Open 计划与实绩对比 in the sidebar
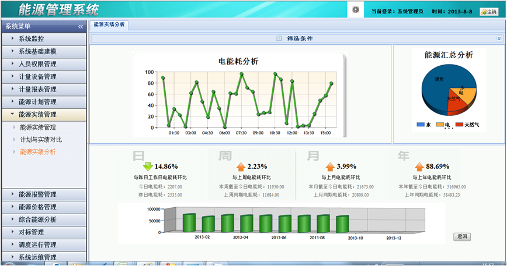 (41, 140)
